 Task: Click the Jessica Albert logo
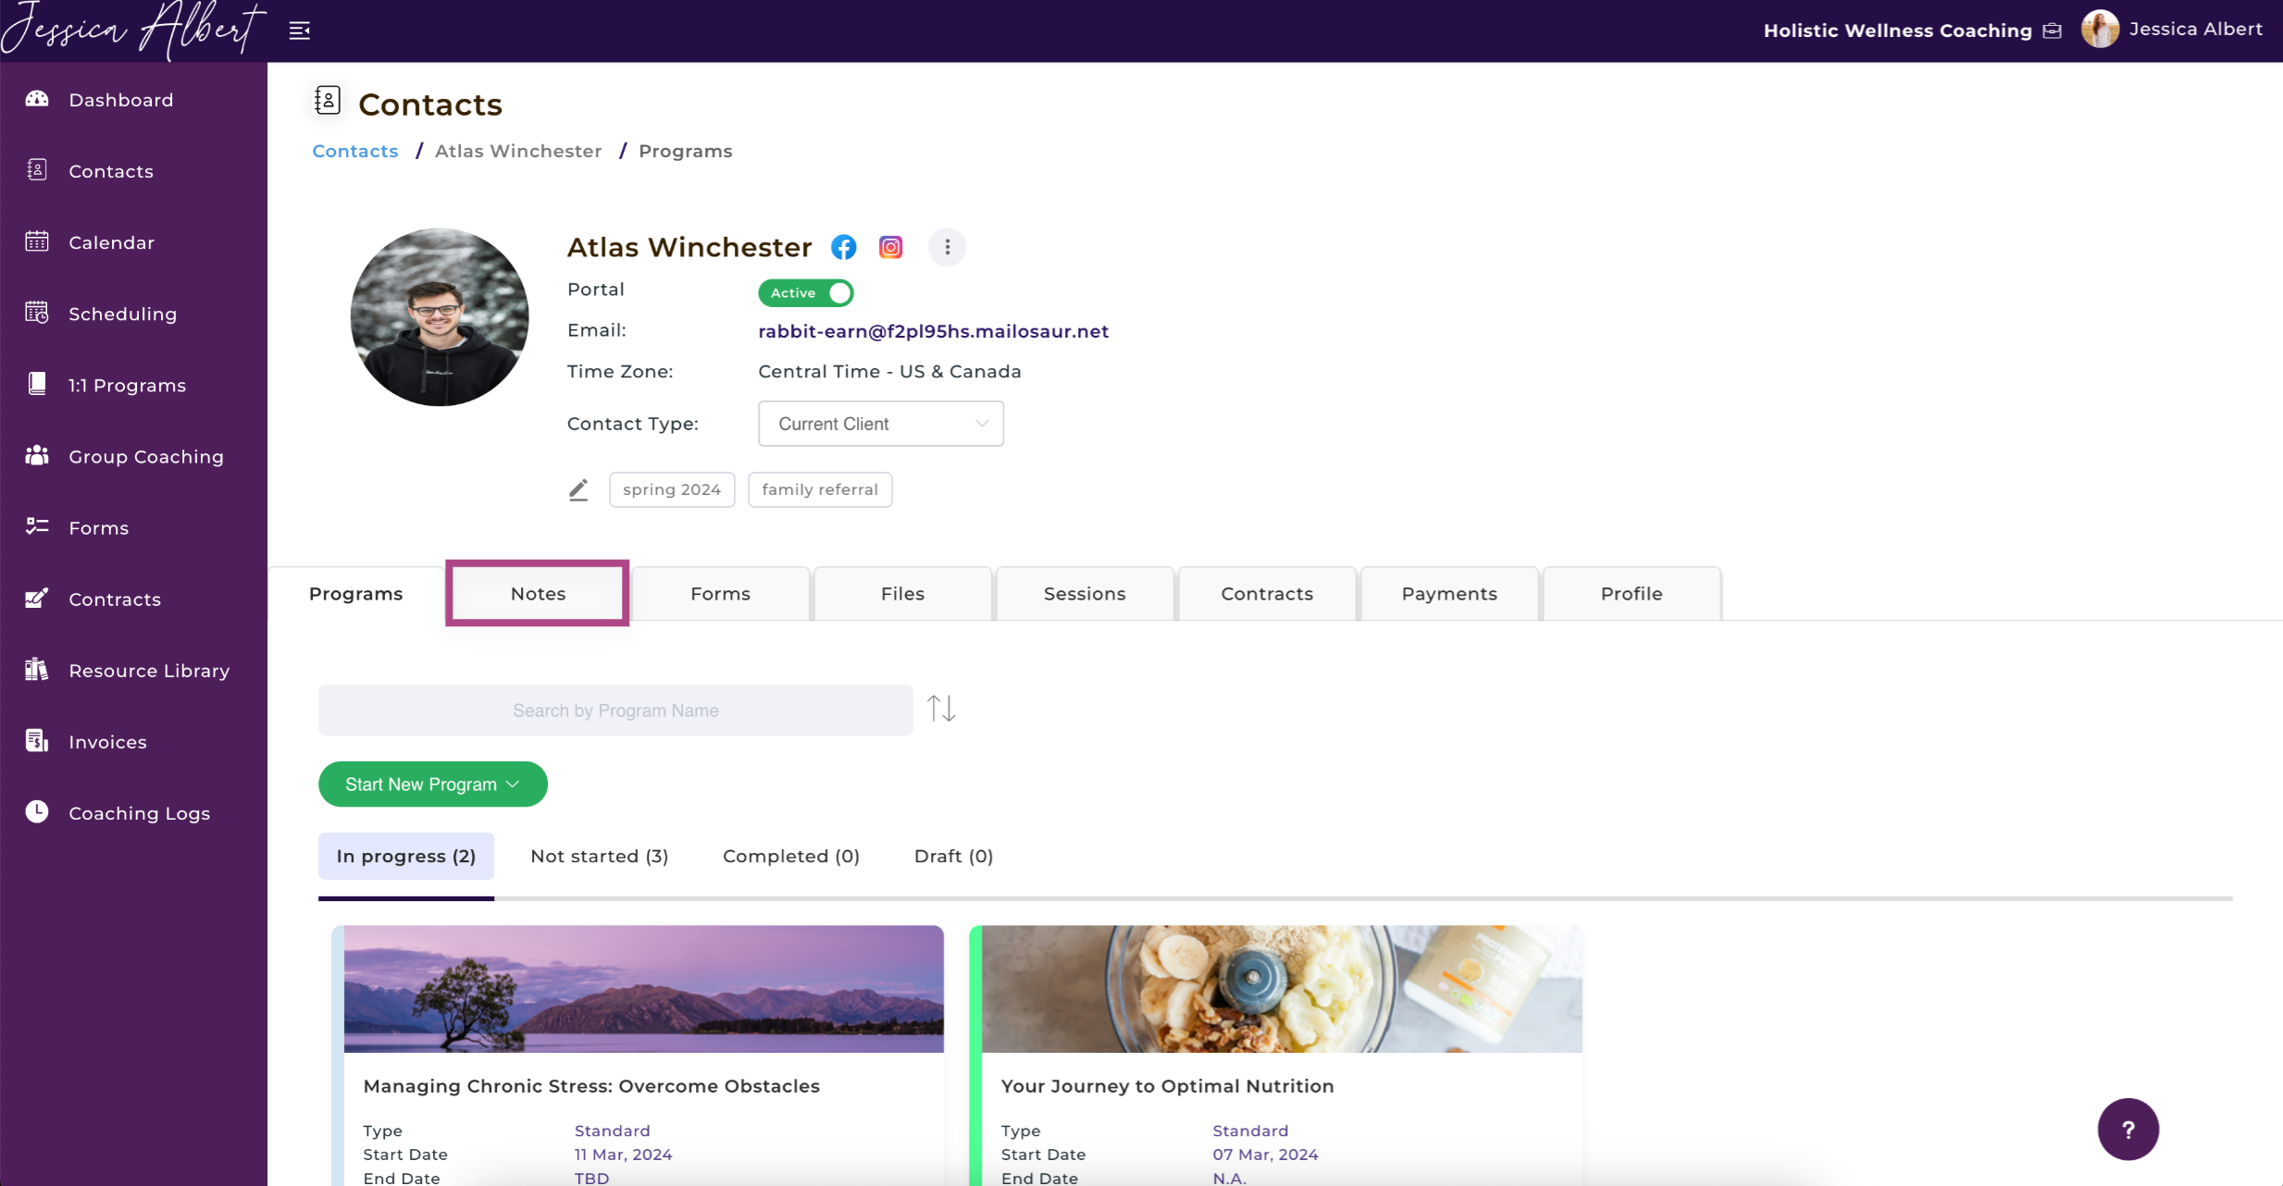(x=134, y=30)
